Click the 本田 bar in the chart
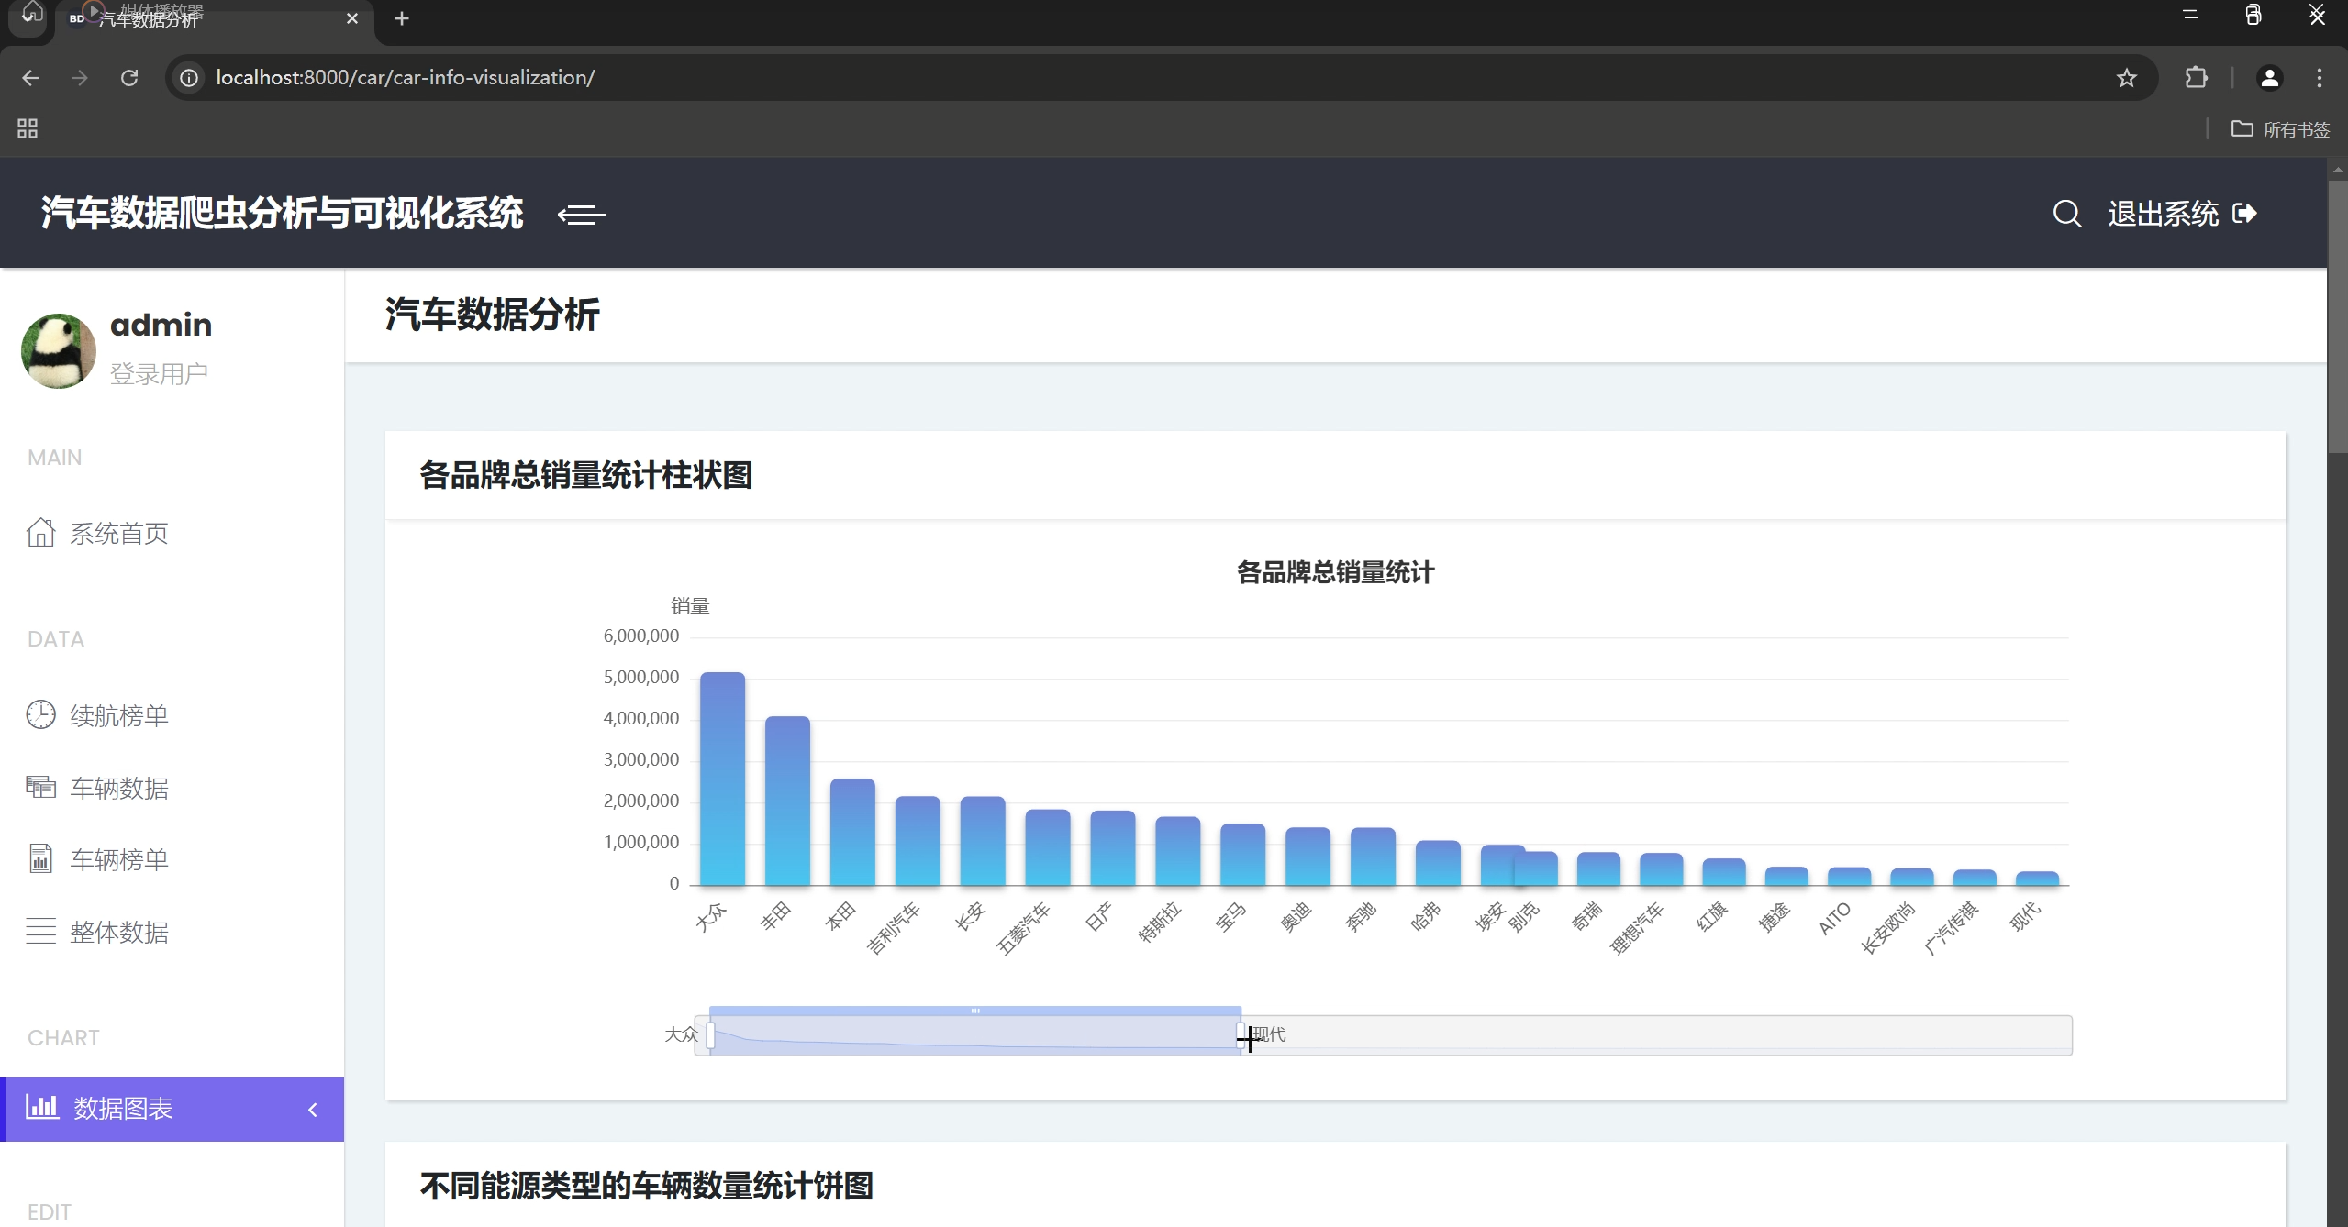This screenshot has height=1227, width=2348. coord(852,832)
